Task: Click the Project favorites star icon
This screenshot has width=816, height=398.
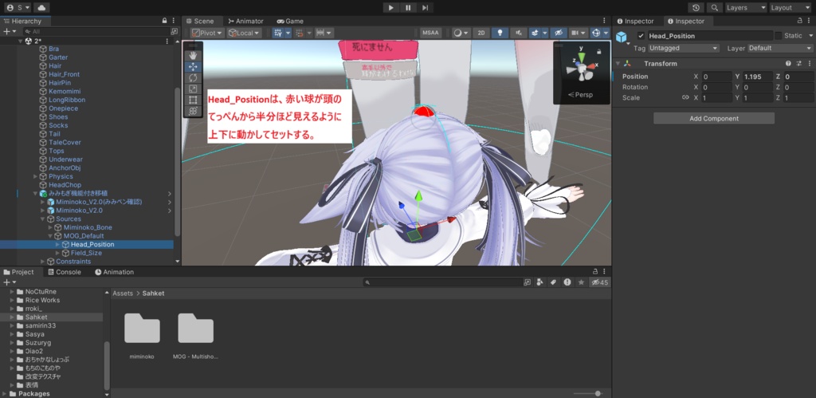Action: pos(581,282)
